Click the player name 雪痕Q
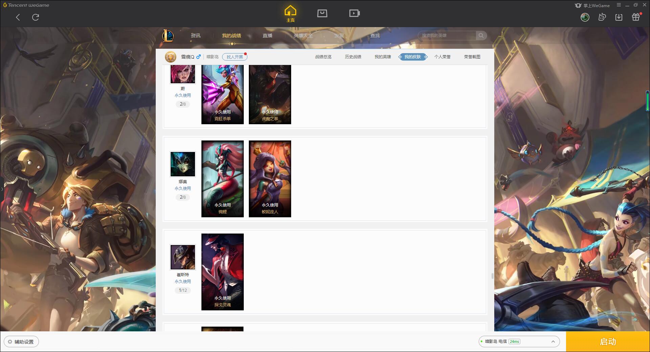This screenshot has height=352, width=650. (188, 57)
